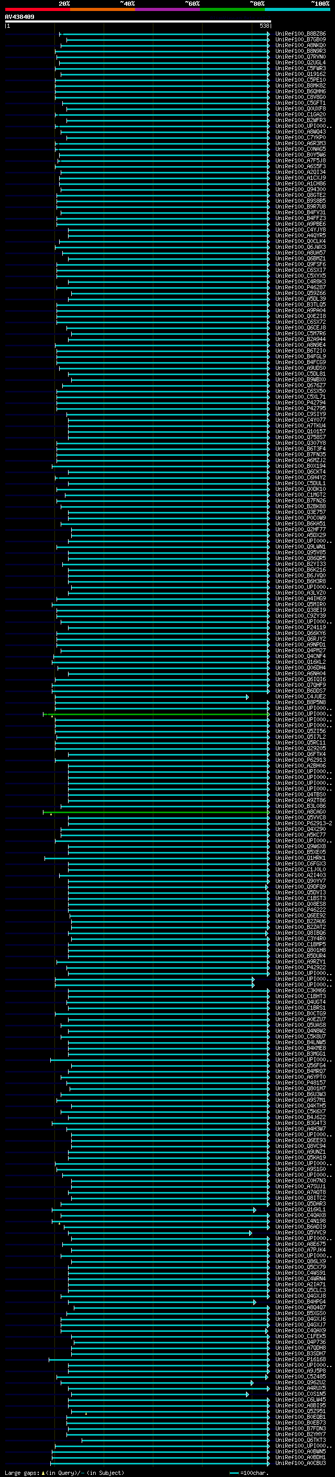Open hit UniRef100_Q16KL1
This screenshot has height=1477, width=335.
coord(300,1209)
